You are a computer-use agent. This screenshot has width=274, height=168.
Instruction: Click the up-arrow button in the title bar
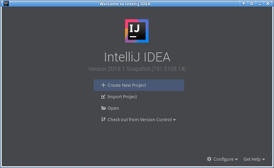click(x=244, y=3)
